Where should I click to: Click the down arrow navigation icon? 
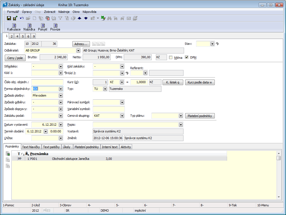tap(86, 18)
